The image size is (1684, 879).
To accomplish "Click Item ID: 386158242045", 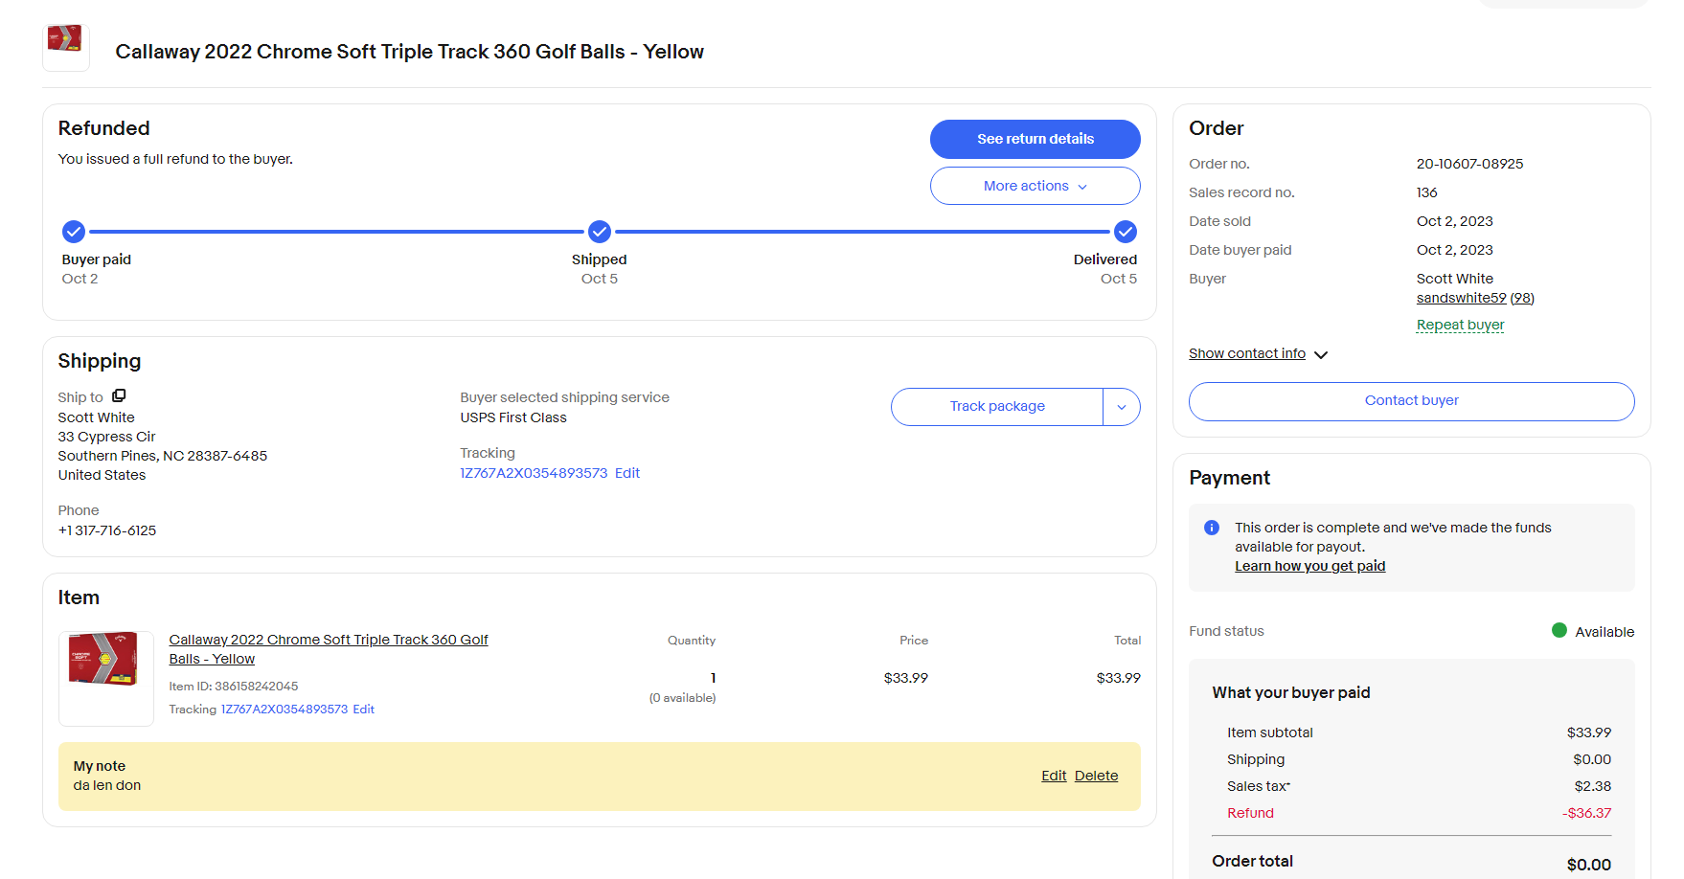I will (234, 687).
